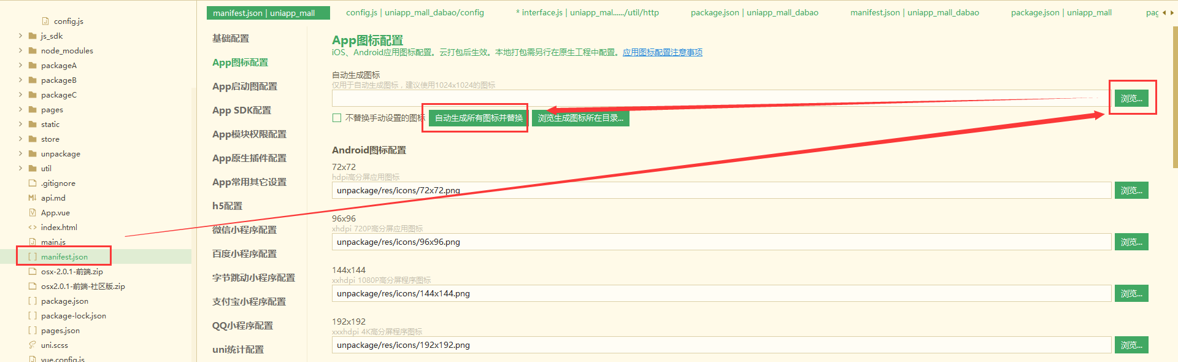Browse for the 72x72 icon file
Image resolution: width=1178 pixels, height=362 pixels.
(x=1131, y=190)
